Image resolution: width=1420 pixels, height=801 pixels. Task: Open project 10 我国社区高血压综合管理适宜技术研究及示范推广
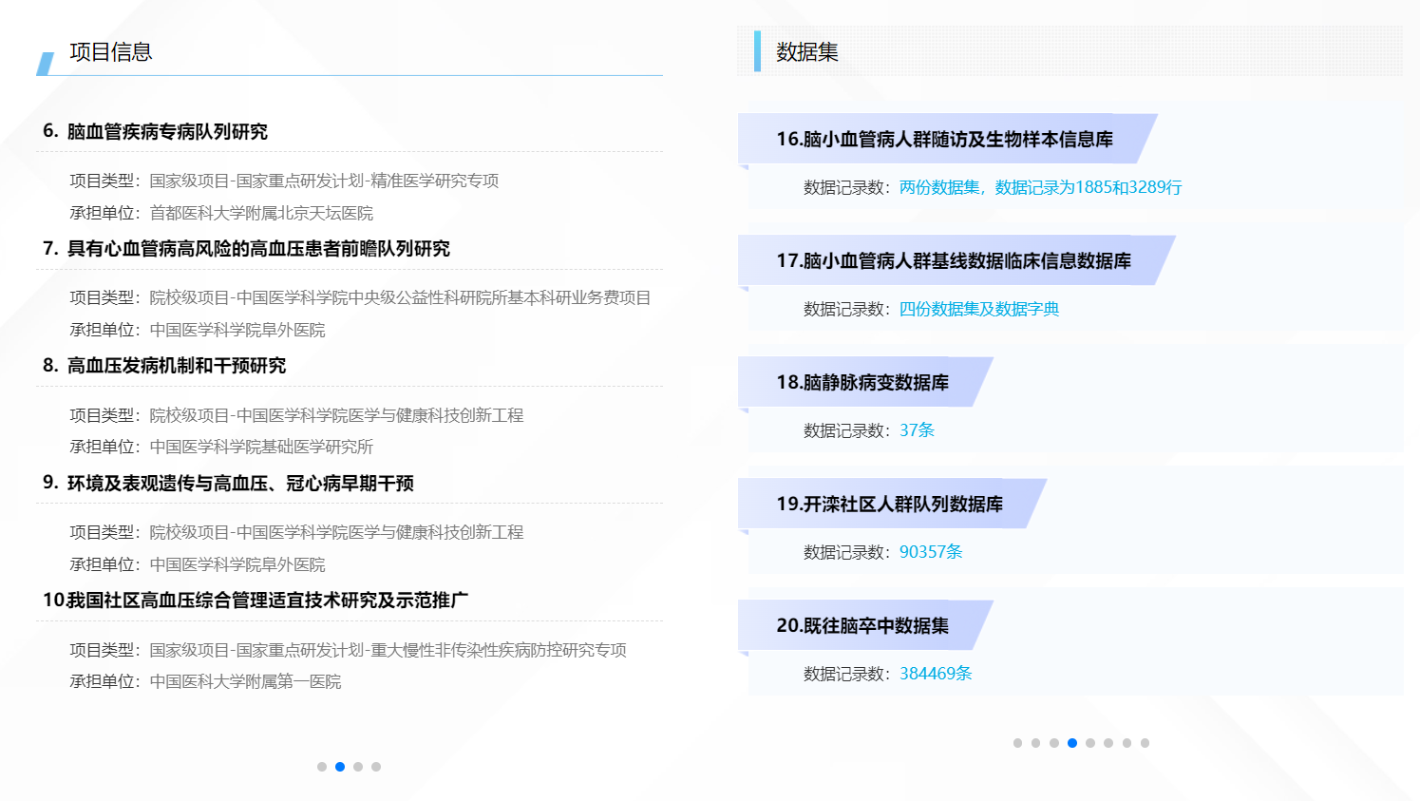266,601
